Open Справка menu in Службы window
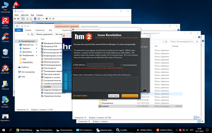Viewport: 212px width, 133px height. click(x=40, y=15)
